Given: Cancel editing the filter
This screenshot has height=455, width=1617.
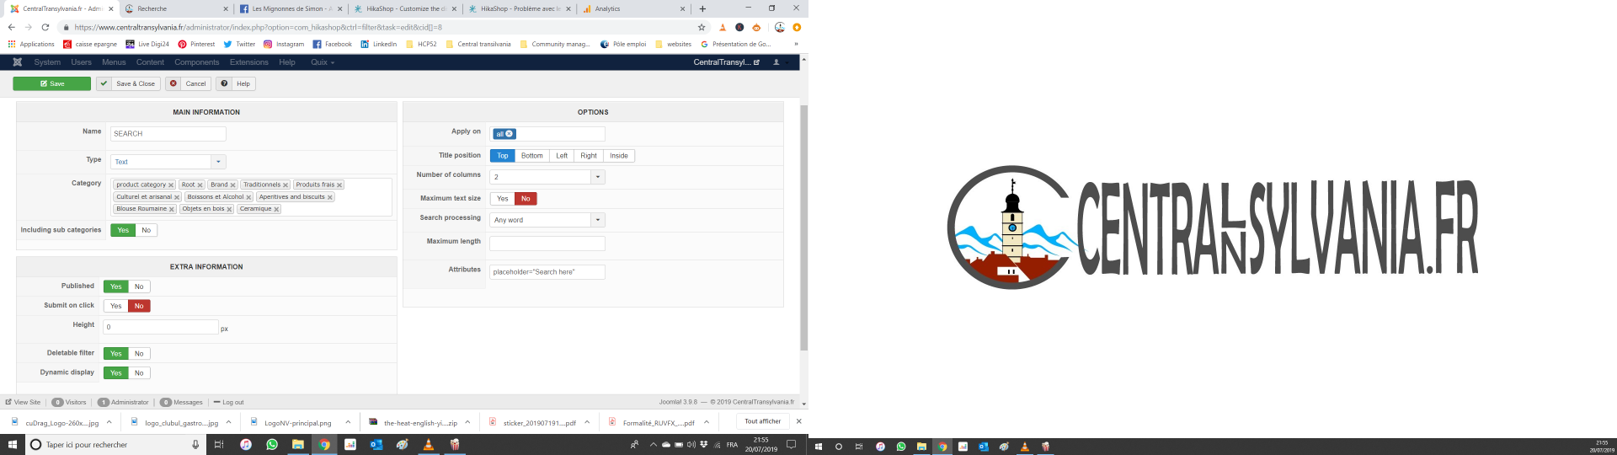Looking at the screenshot, I should (187, 83).
